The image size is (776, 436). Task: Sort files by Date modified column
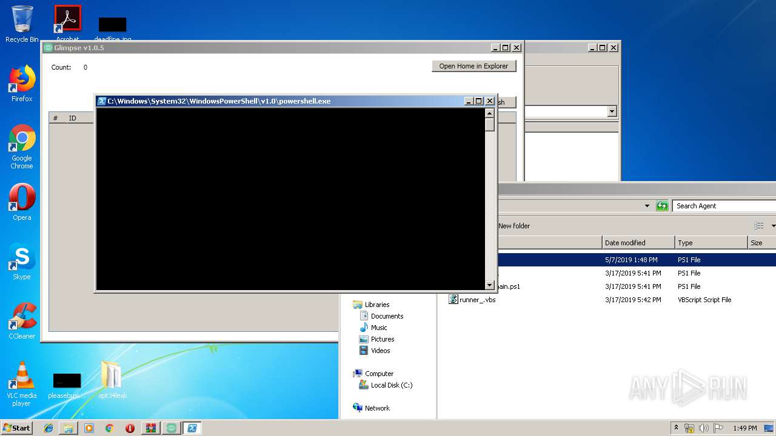pos(638,243)
